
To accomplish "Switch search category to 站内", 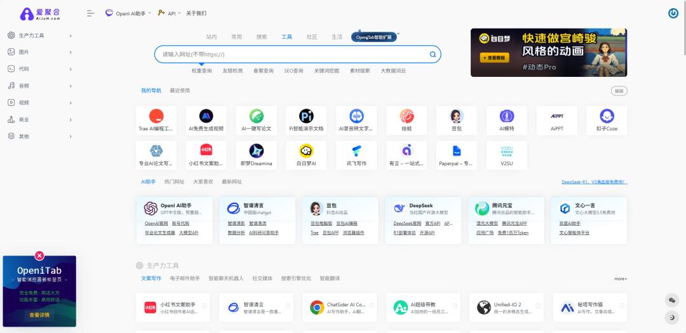I will [x=212, y=37].
